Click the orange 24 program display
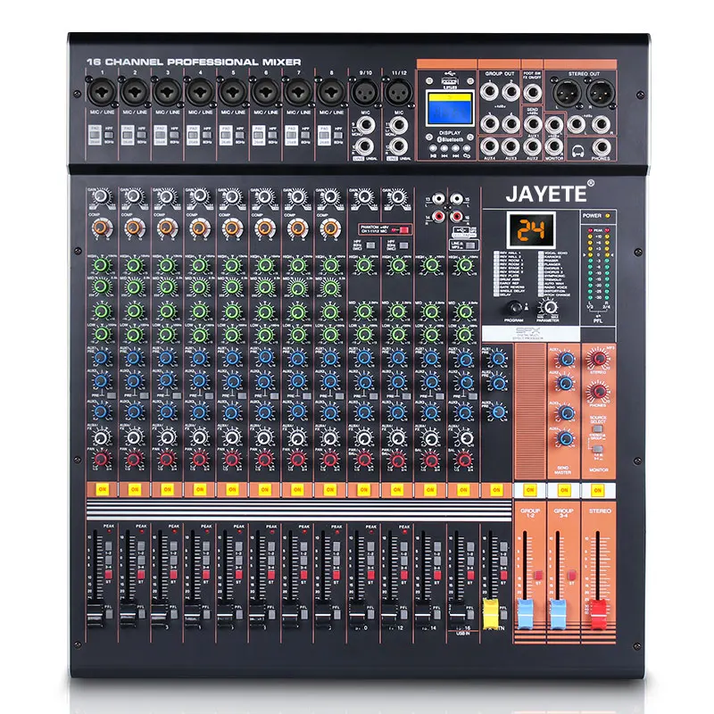 click(x=531, y=230)
